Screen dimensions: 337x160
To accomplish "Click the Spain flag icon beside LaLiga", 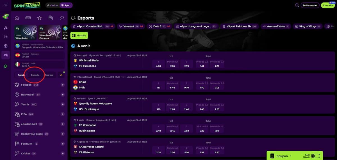I will (x=18, y=55).
